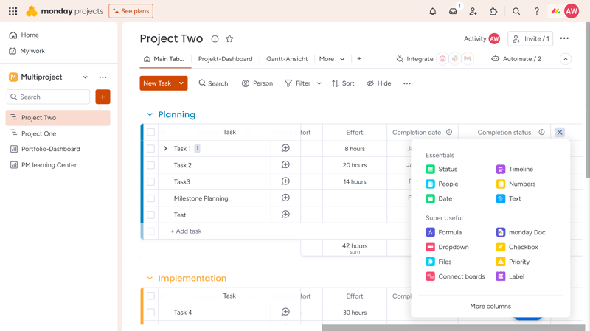Viewport: 590px width, 331px height.
Task: Check the Task 4 row checkbox
Action: click(151, 312)
